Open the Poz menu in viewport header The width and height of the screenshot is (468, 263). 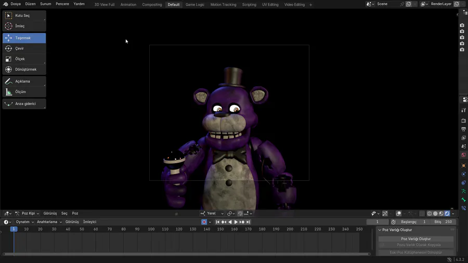(x=75, y=214)
